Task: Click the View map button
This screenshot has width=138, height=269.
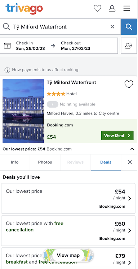Action: (68, 255)
